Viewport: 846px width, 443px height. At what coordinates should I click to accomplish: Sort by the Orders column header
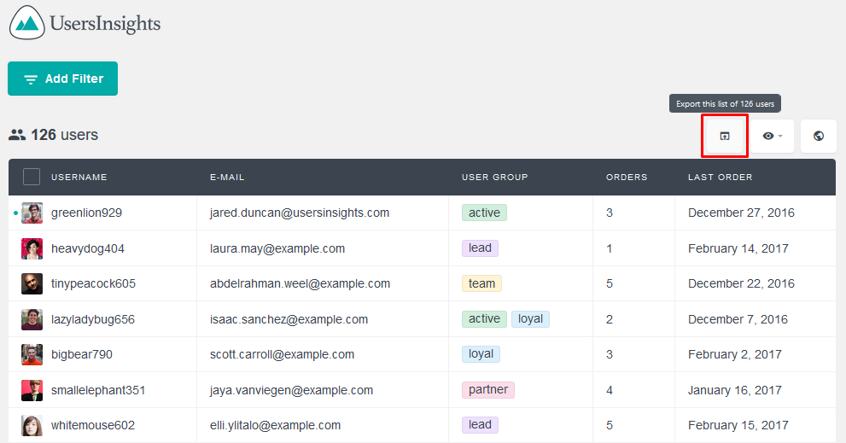627,177
